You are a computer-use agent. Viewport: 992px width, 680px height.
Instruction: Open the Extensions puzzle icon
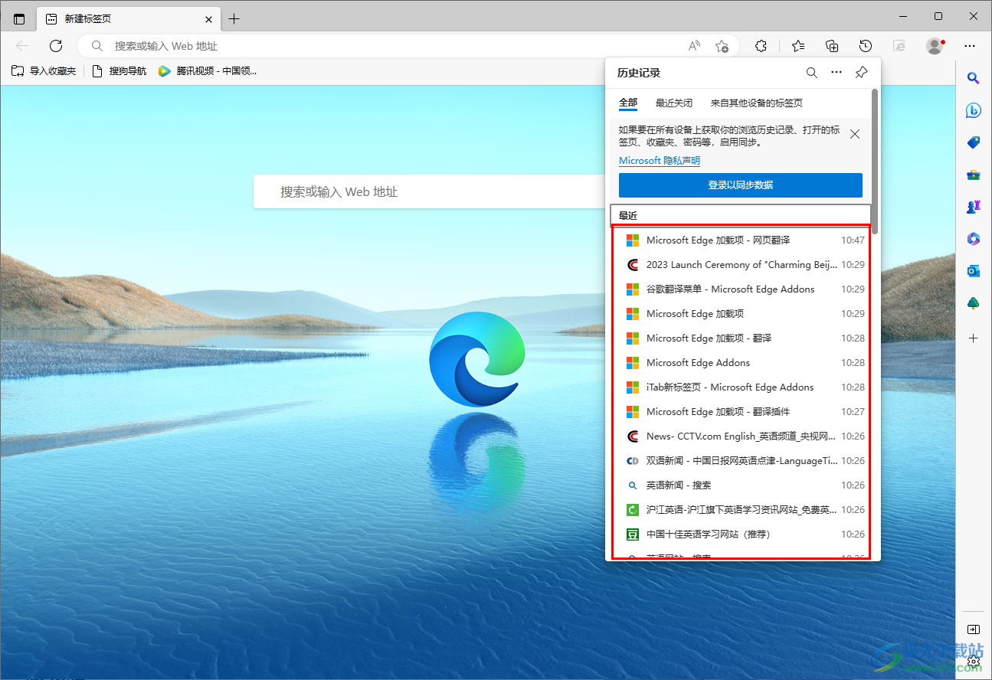pyautogui.click(x=761, y=46)
